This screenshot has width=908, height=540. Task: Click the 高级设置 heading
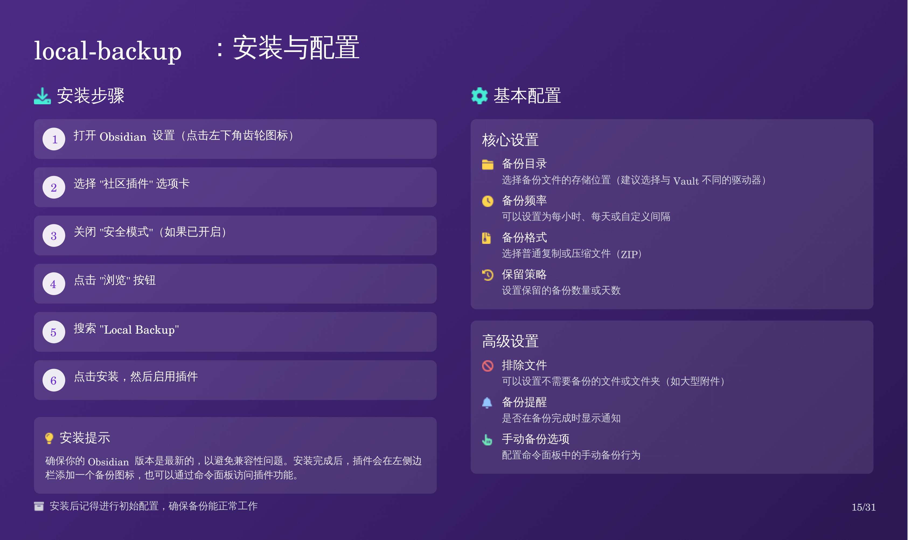click(x=510, y=341)
